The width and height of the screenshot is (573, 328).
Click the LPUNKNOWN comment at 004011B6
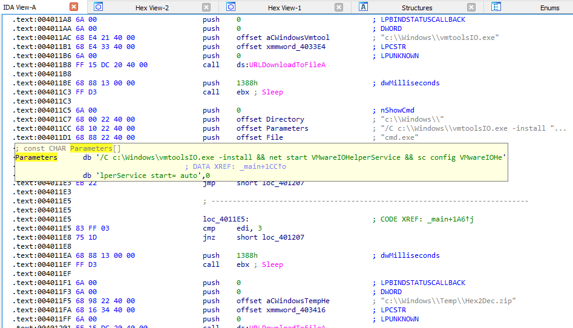pyautogui.click(x=400, y=56)
